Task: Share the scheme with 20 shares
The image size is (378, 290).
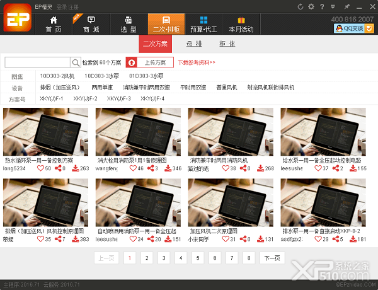Action: point(151,239)
